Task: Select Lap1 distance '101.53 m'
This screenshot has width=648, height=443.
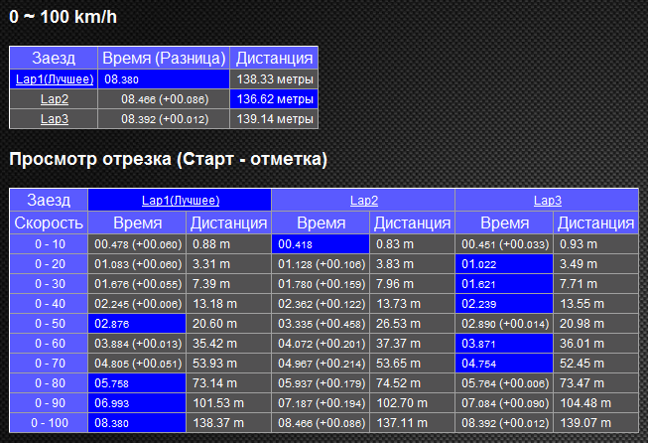Action: [x=228, y=403]
